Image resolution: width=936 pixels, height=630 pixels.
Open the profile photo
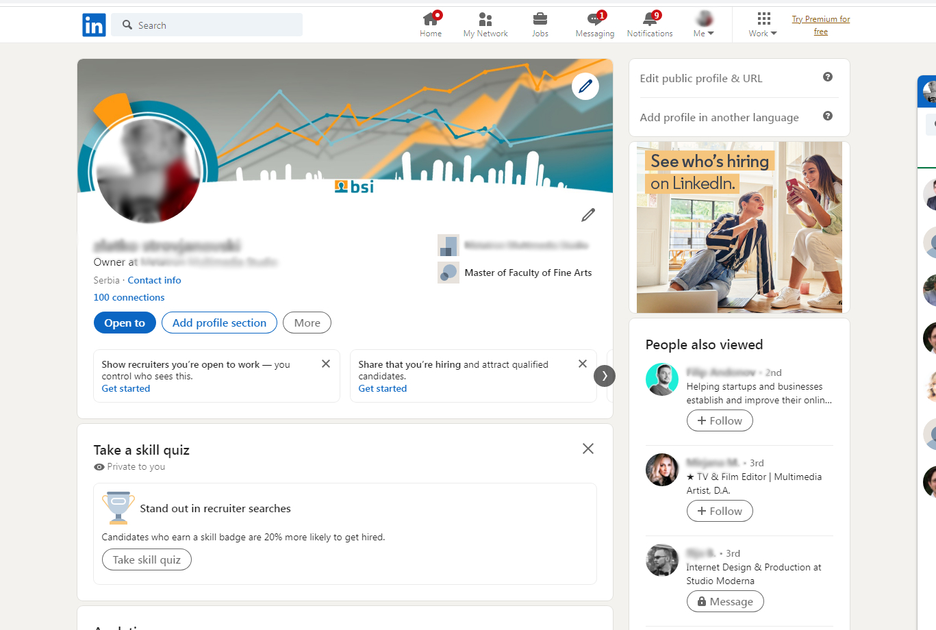(x=149, y=171)
